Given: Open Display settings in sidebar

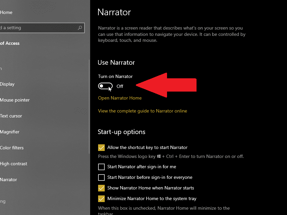Looking at the screenshot, I should (7, 84).
